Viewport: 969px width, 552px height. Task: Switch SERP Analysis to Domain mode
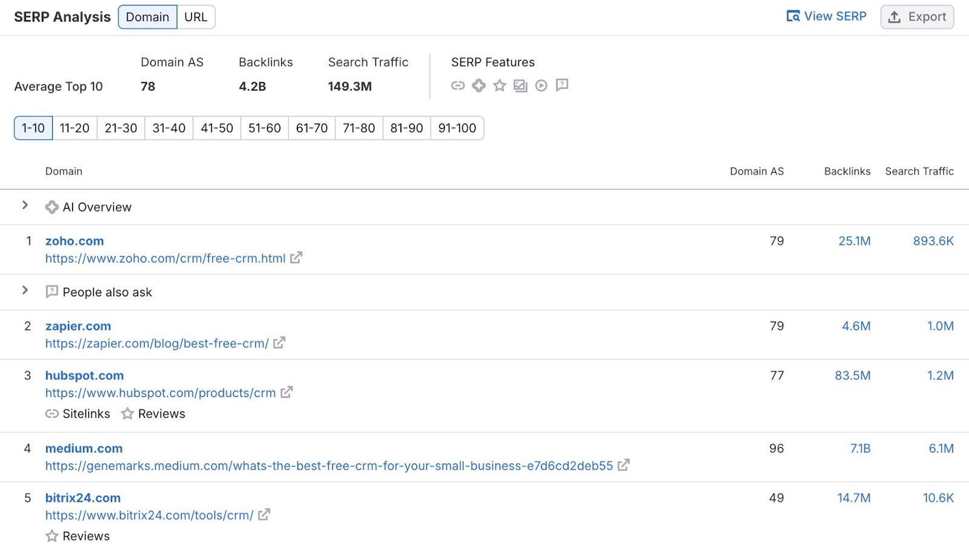[x=147, y=17]
